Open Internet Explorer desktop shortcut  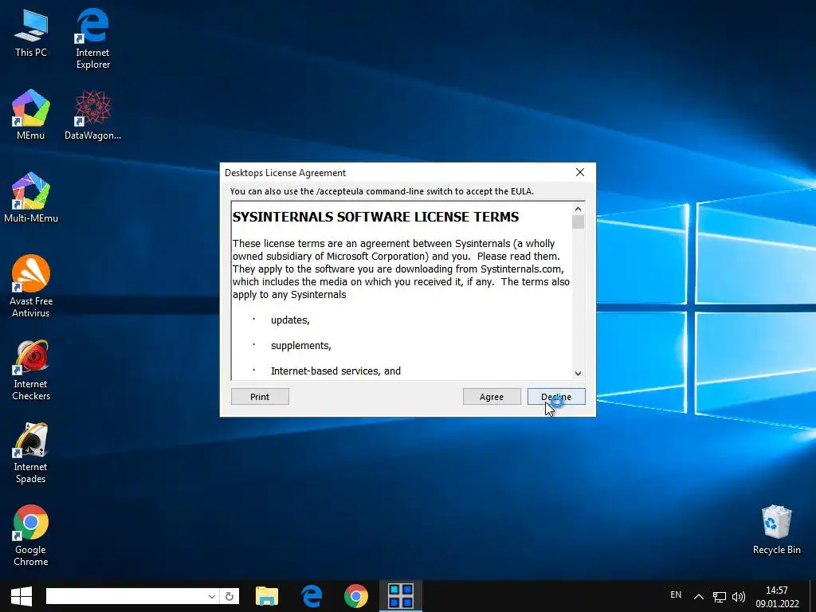pyautogui.click(x=92, y=37)
